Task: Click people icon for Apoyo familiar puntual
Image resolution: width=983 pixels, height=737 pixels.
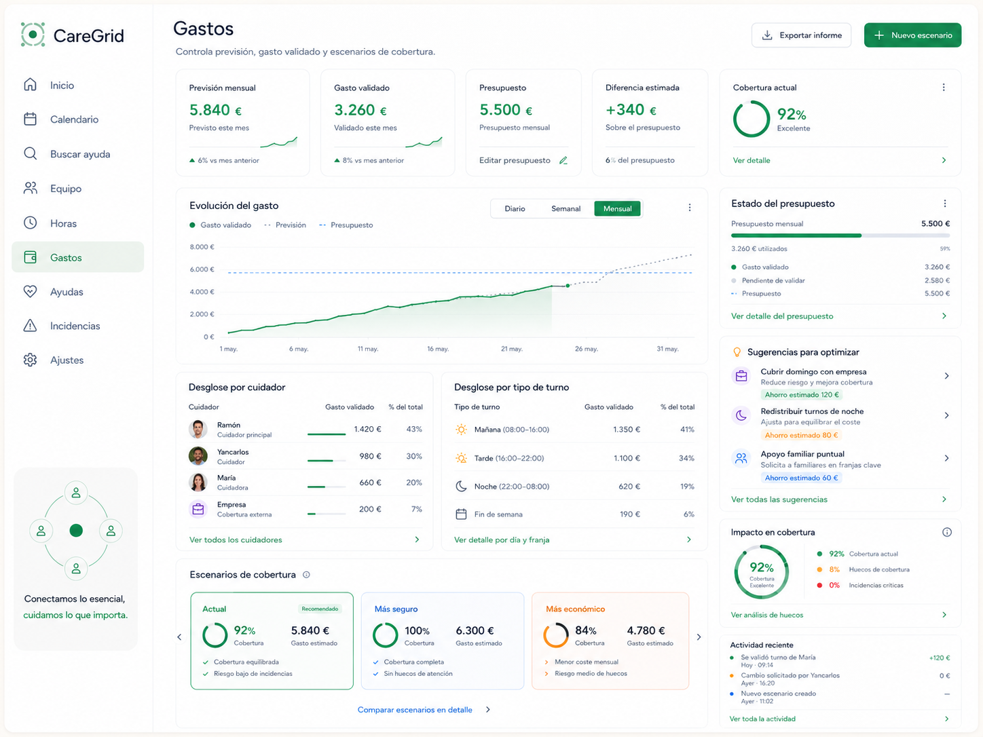Action: 741,458
